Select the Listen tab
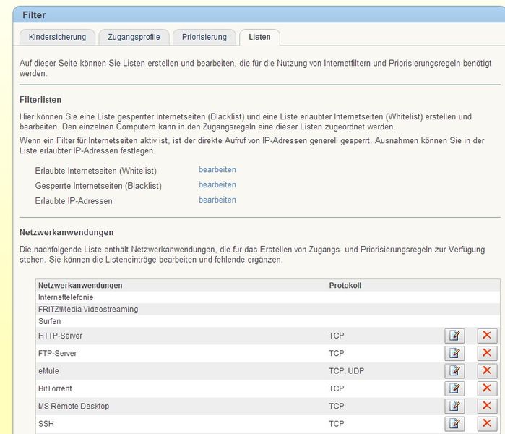The height and width of the screenshot is (434, 505). tap(260, 37)
